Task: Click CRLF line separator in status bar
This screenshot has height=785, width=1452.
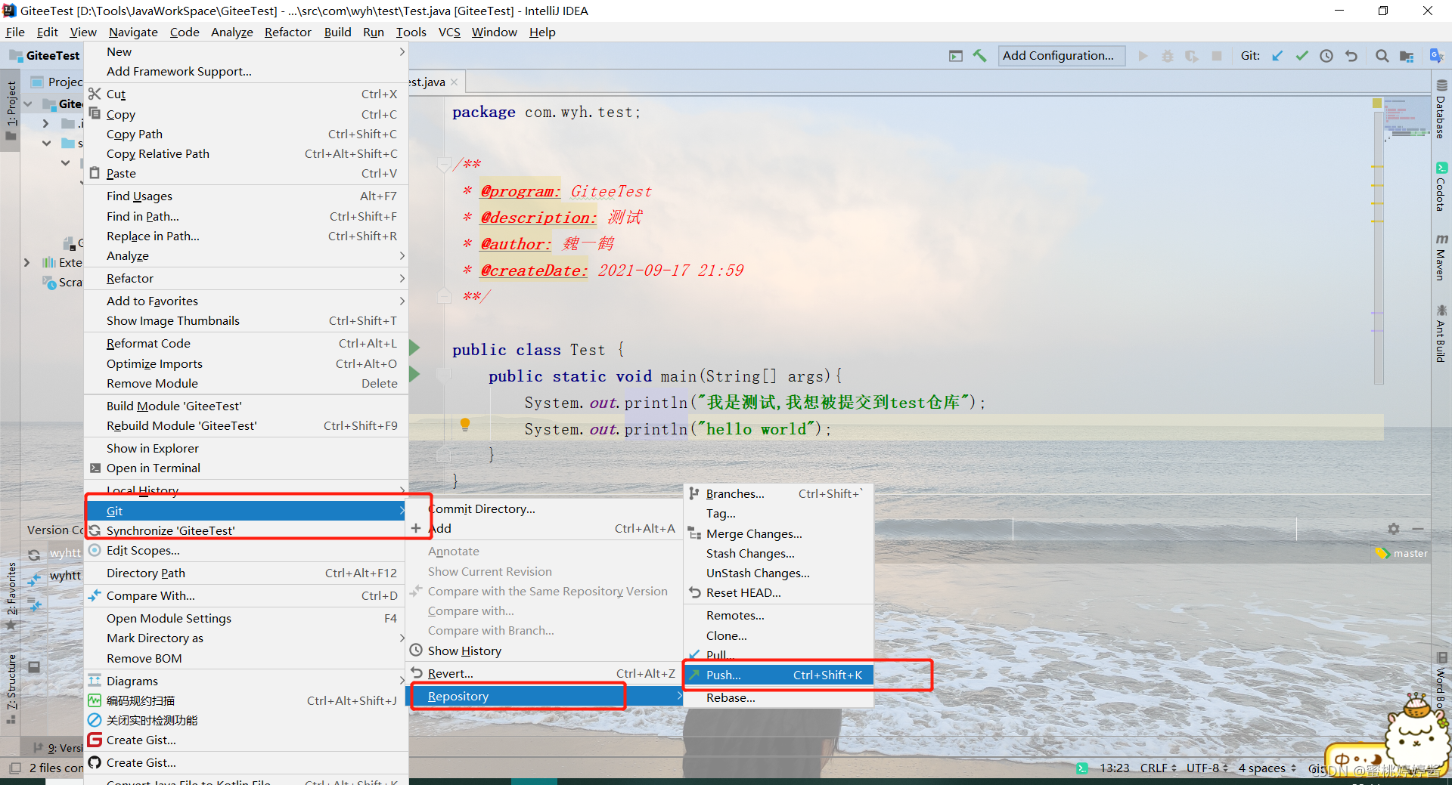Action: (x=1158, y=768)
